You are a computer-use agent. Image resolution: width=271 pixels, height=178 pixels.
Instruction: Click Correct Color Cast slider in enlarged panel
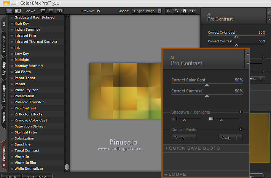pyautogui.click(x=207, y=85)
